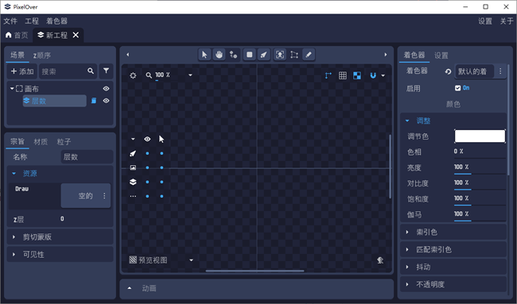Open the three-dot menu next to 空的

(x=104, y=196)
